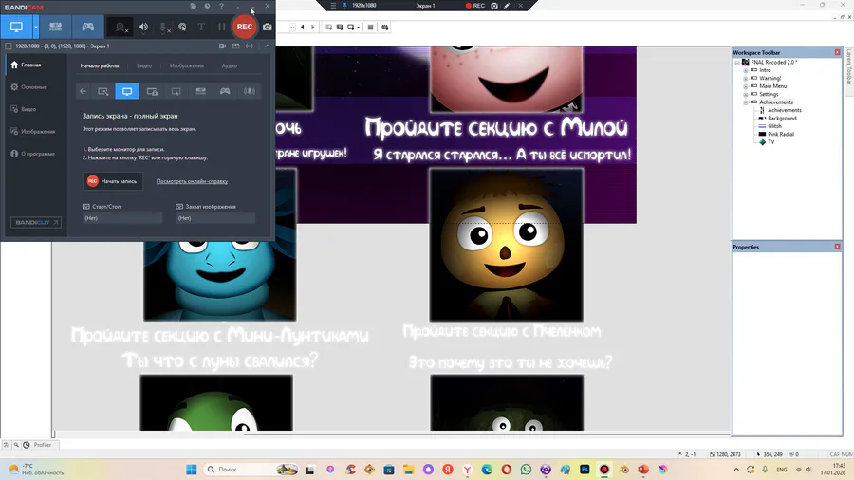Toggle webcam overlay icon in Bandicam toolbar
This screenshot has height=480, width=854.
click(121, 27)
